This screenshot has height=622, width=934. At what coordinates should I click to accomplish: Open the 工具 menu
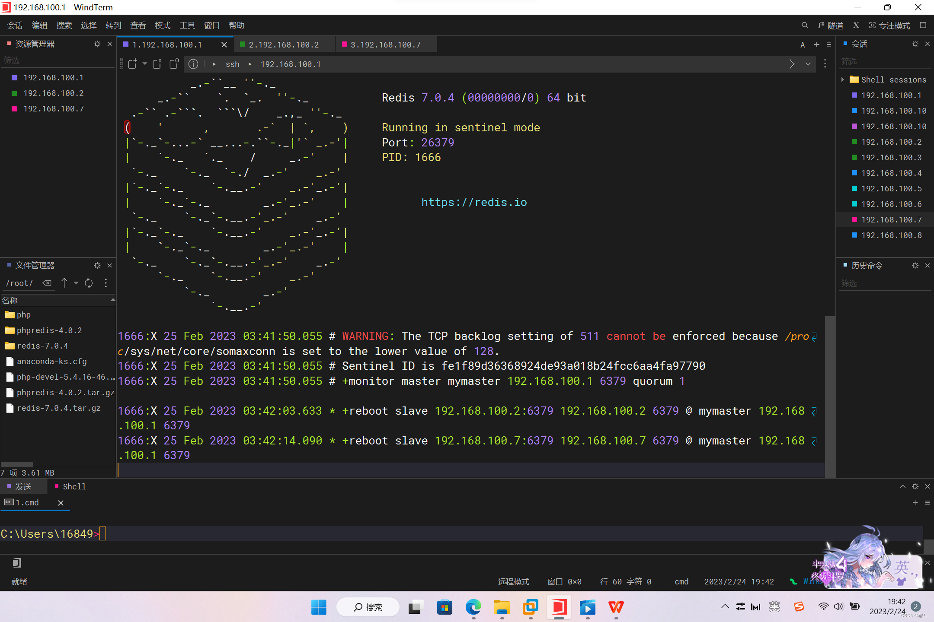coord(187,25)
